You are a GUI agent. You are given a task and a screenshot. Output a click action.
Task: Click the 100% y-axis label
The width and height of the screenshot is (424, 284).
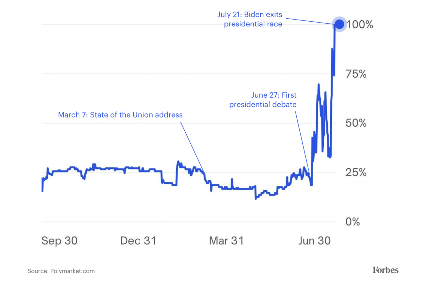(360, 25)
